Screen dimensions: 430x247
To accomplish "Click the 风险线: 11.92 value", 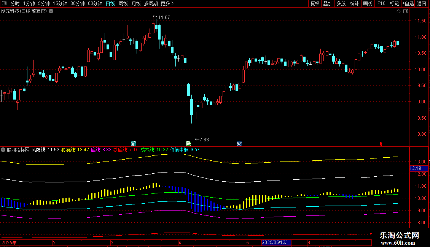I will tap(45, 150).
